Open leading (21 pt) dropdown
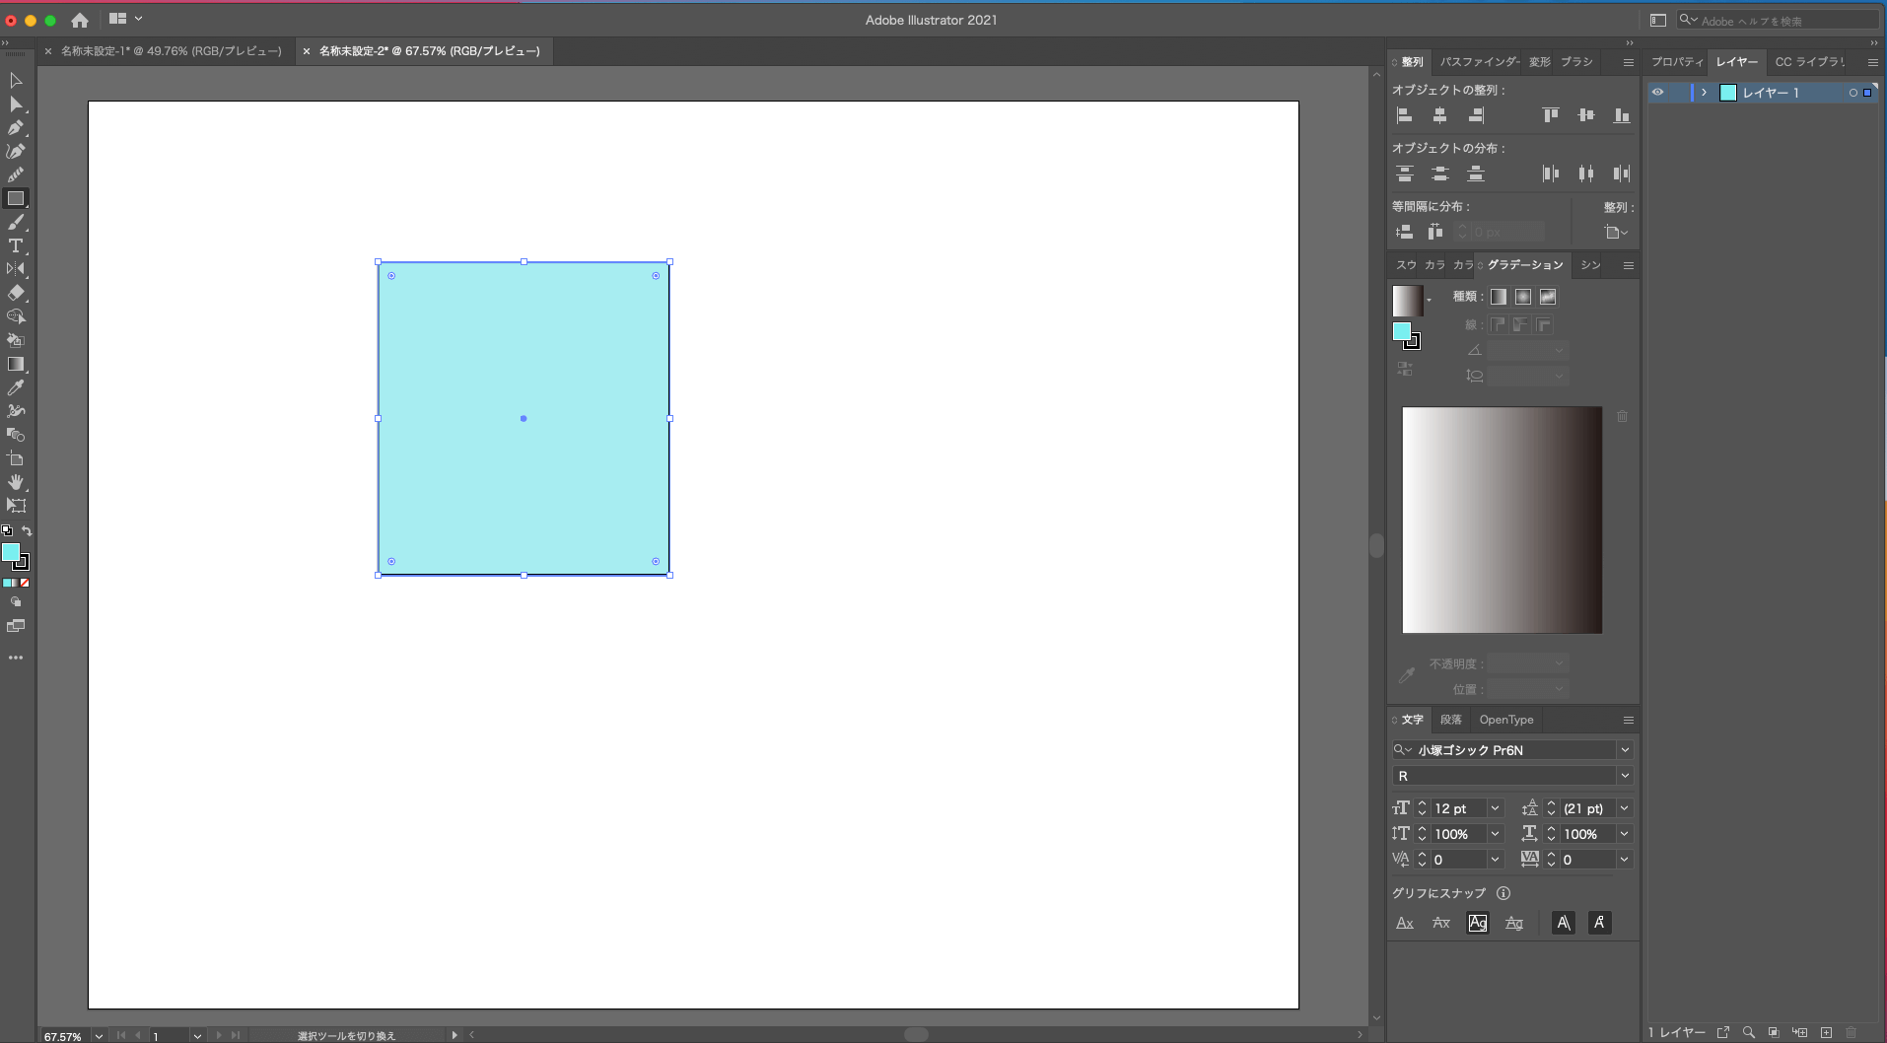 pyautogui.click(x=1624, y=808)
